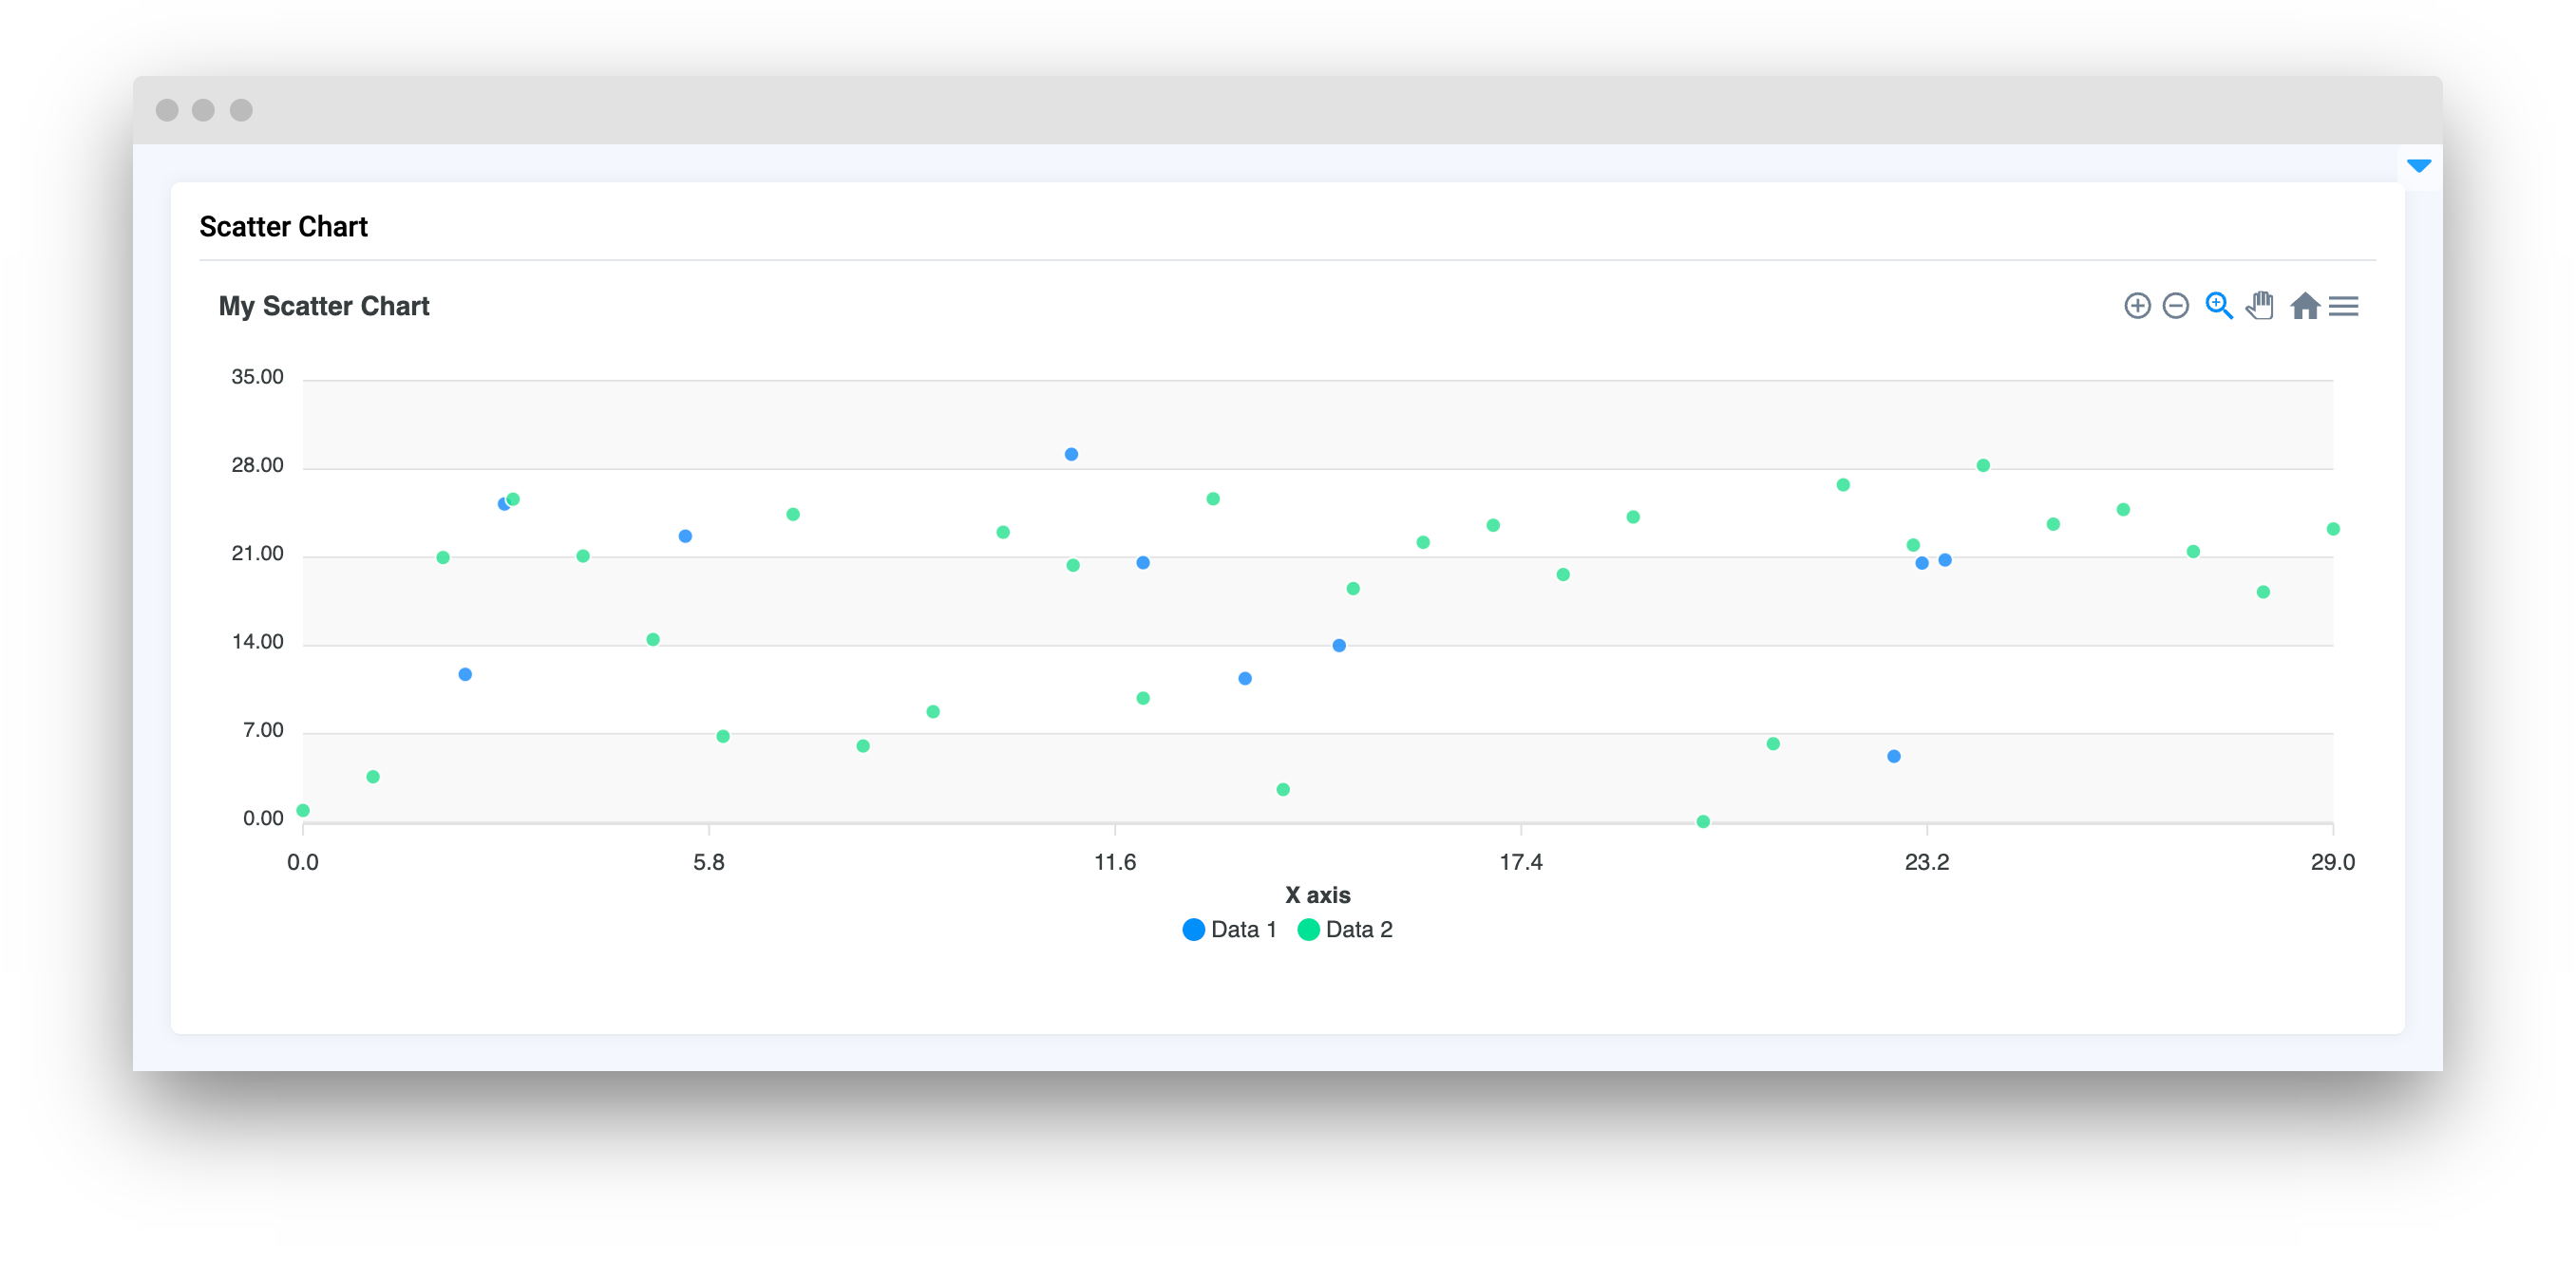Viewport: 2576px width, 1261px height.
Task: Toggle Data 2 series in legend
Action: point(1358,930)
